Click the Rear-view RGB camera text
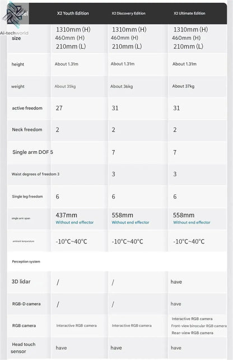233x360 pixels. tap(192, 333)
